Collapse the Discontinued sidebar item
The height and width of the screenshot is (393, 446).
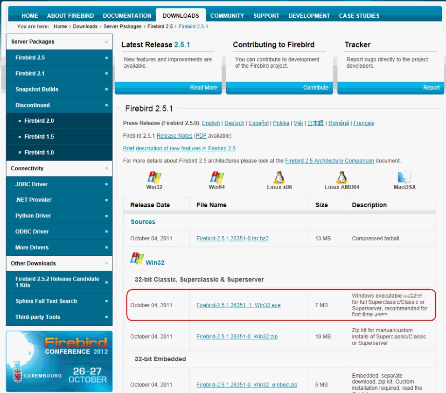pyautogui.click(x=59, y=105)
